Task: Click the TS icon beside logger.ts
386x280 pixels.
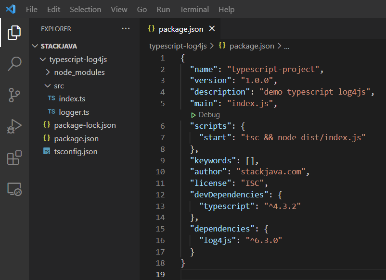Action: pos(51,112)
